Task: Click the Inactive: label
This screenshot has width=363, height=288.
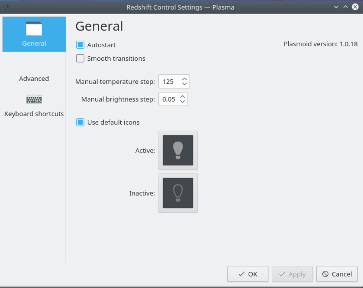Action: coord(142,193)
